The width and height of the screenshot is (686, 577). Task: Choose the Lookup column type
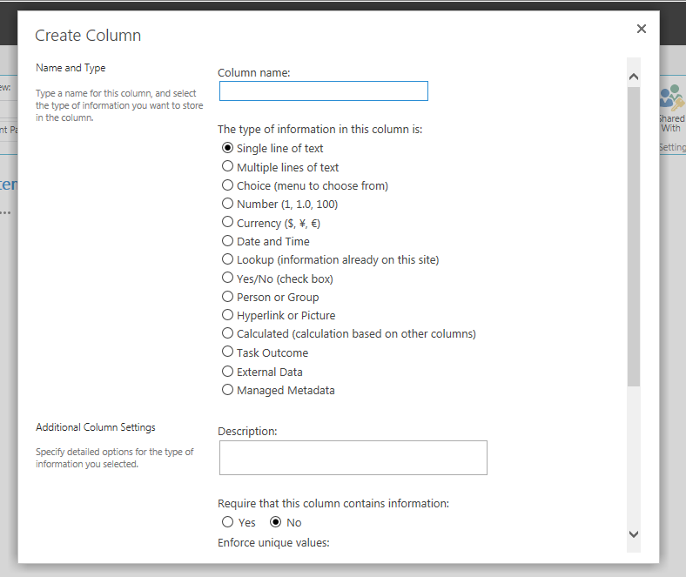pos(228,259)
